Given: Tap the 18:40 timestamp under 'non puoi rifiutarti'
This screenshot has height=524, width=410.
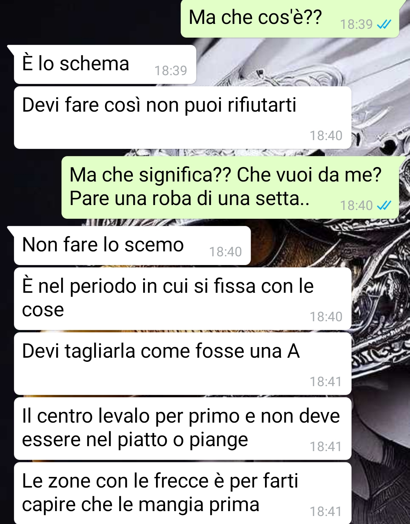Looking at the screenshot, I should [326, 136].
